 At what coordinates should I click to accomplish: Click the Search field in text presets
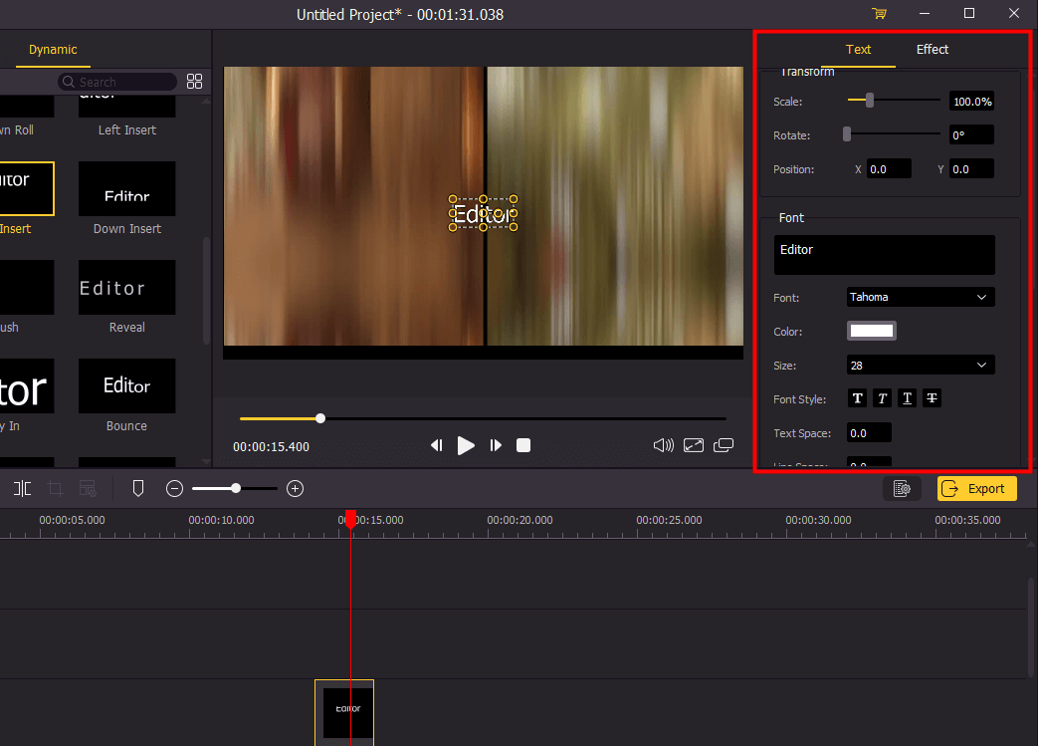[117, 82]
